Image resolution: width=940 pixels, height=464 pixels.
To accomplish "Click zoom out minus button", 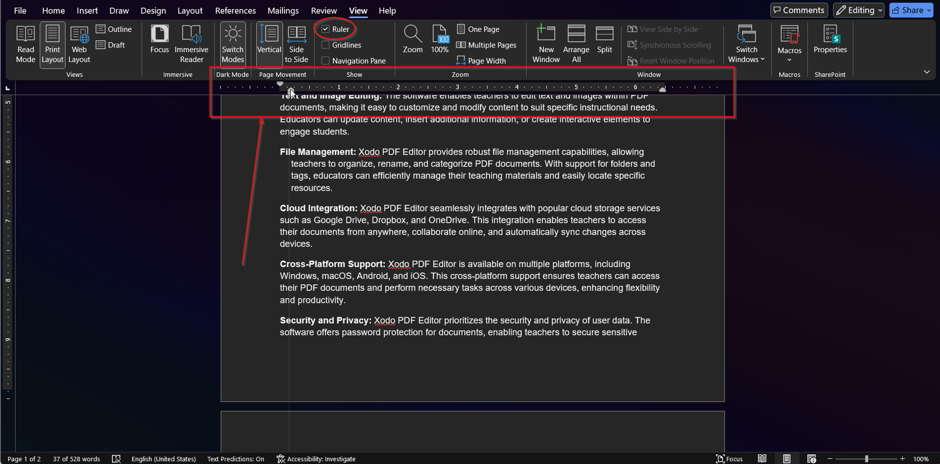I will coord(830,459).
